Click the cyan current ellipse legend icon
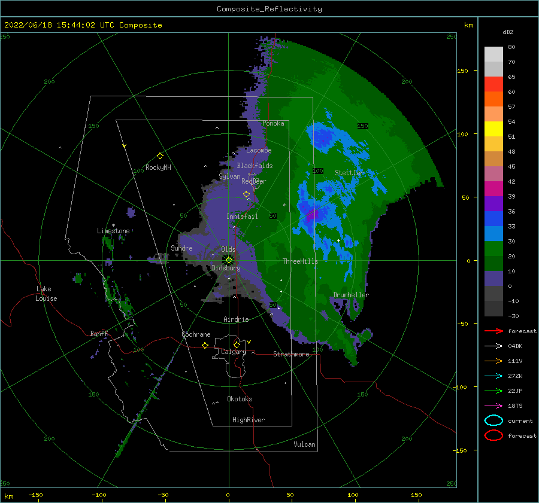 click(x=493, y=420)
